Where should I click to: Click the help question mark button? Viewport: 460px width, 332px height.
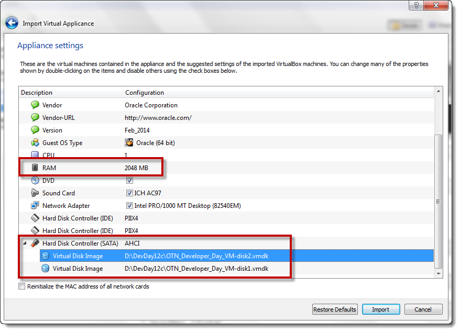417,5
